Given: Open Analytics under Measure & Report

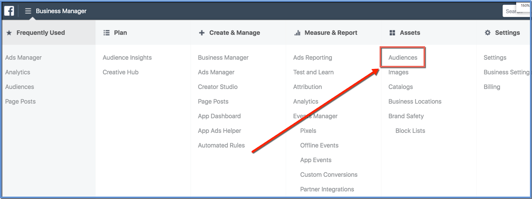Looking at the screenshot, I should point(306,101).
